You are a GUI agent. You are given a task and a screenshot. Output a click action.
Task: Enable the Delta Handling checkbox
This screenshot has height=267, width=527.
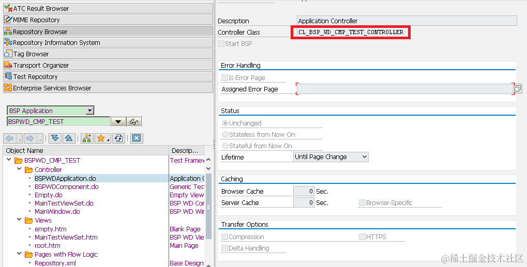click(224, 248)
